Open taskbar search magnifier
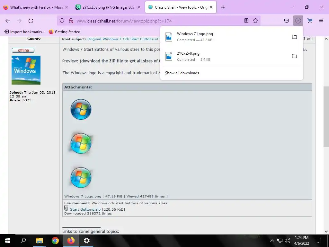 pyautogui.click(x=23, y=241)
